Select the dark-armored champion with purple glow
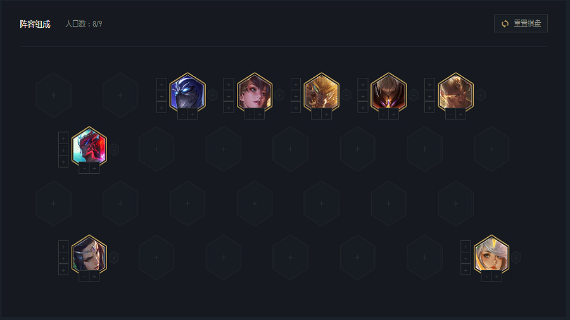Screen dimensions: 570x320 (x=388, y=92)
